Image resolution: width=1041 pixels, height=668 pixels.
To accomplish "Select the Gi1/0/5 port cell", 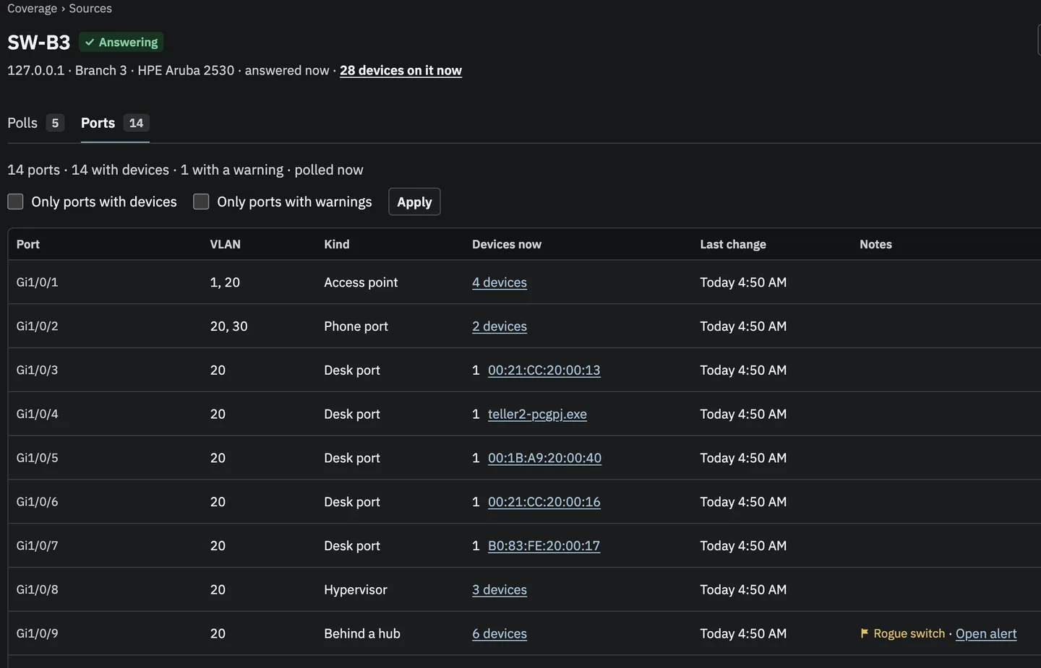I will pyautogui.click(x=38, y=458).
